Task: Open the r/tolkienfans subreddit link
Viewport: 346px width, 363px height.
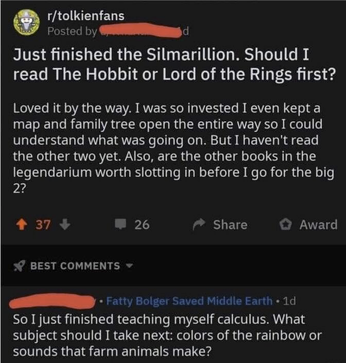Action: 86,15
